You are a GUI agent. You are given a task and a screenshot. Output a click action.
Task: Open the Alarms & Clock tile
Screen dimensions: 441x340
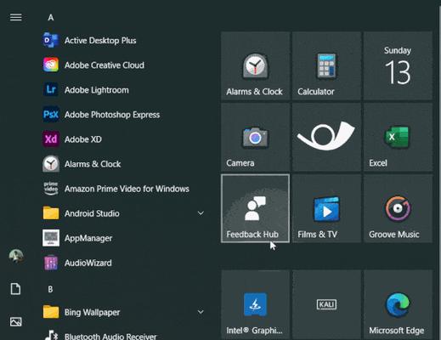click(255, 65)
